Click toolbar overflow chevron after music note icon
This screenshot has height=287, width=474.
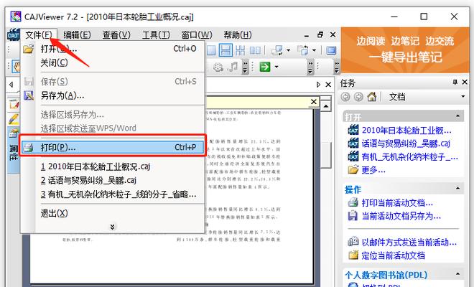(x=246, y=67)
